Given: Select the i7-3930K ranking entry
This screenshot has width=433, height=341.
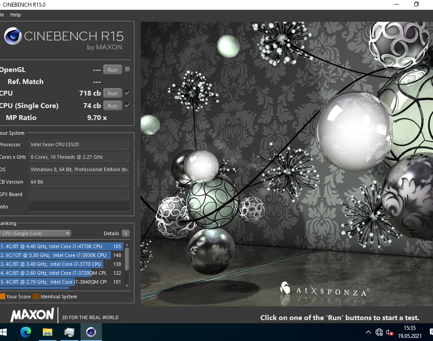Looking at the screenshot, I should pos(61,255).
